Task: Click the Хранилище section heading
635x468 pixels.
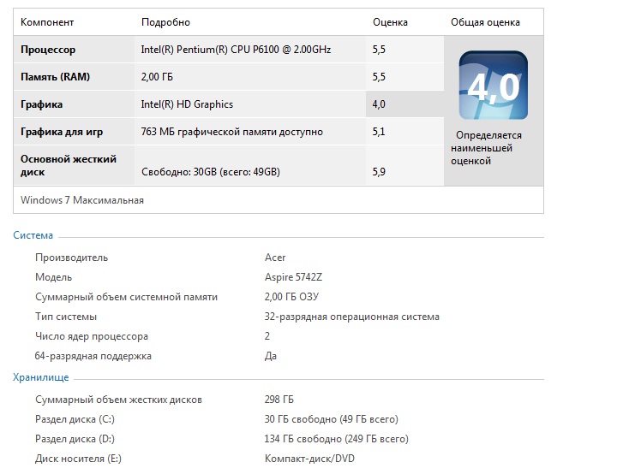Action: tap(41, 377)
